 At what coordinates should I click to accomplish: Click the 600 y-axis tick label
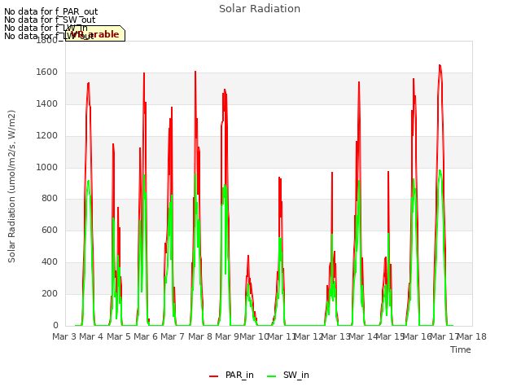pos(50,230)
